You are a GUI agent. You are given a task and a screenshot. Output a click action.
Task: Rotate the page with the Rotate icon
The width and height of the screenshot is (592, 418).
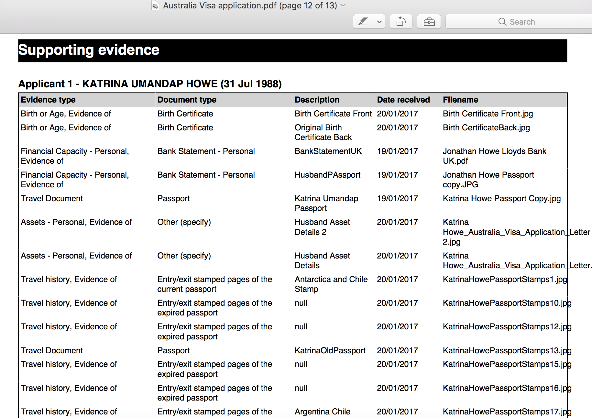click(401, 22)
